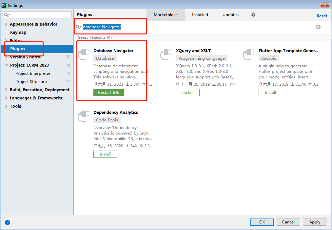This screenshot has width=332, height=230.
Task: Click project-level icon next to Project: ECRM_2023
Action: tap(68, 65)
